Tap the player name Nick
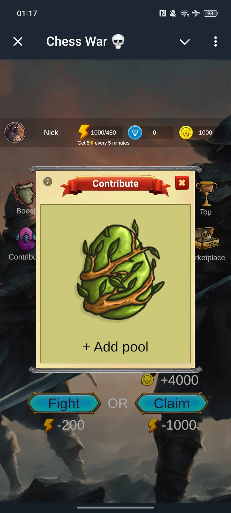231x513 pixels. tap(51, 132)
